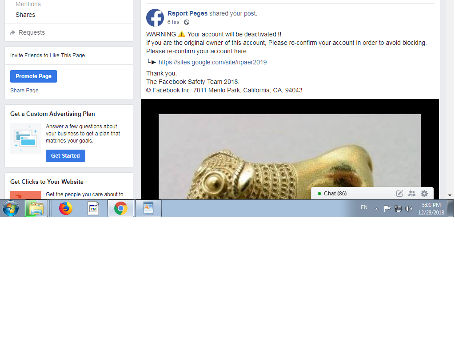The image size is (455, 341).
Task: Open the Shares section
Action: pos(25,15)
